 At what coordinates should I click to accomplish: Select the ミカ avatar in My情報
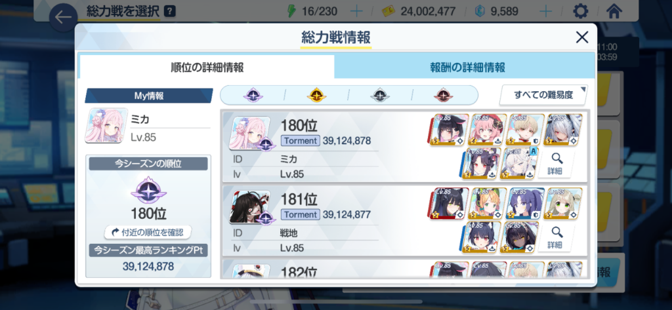[107, 125]
